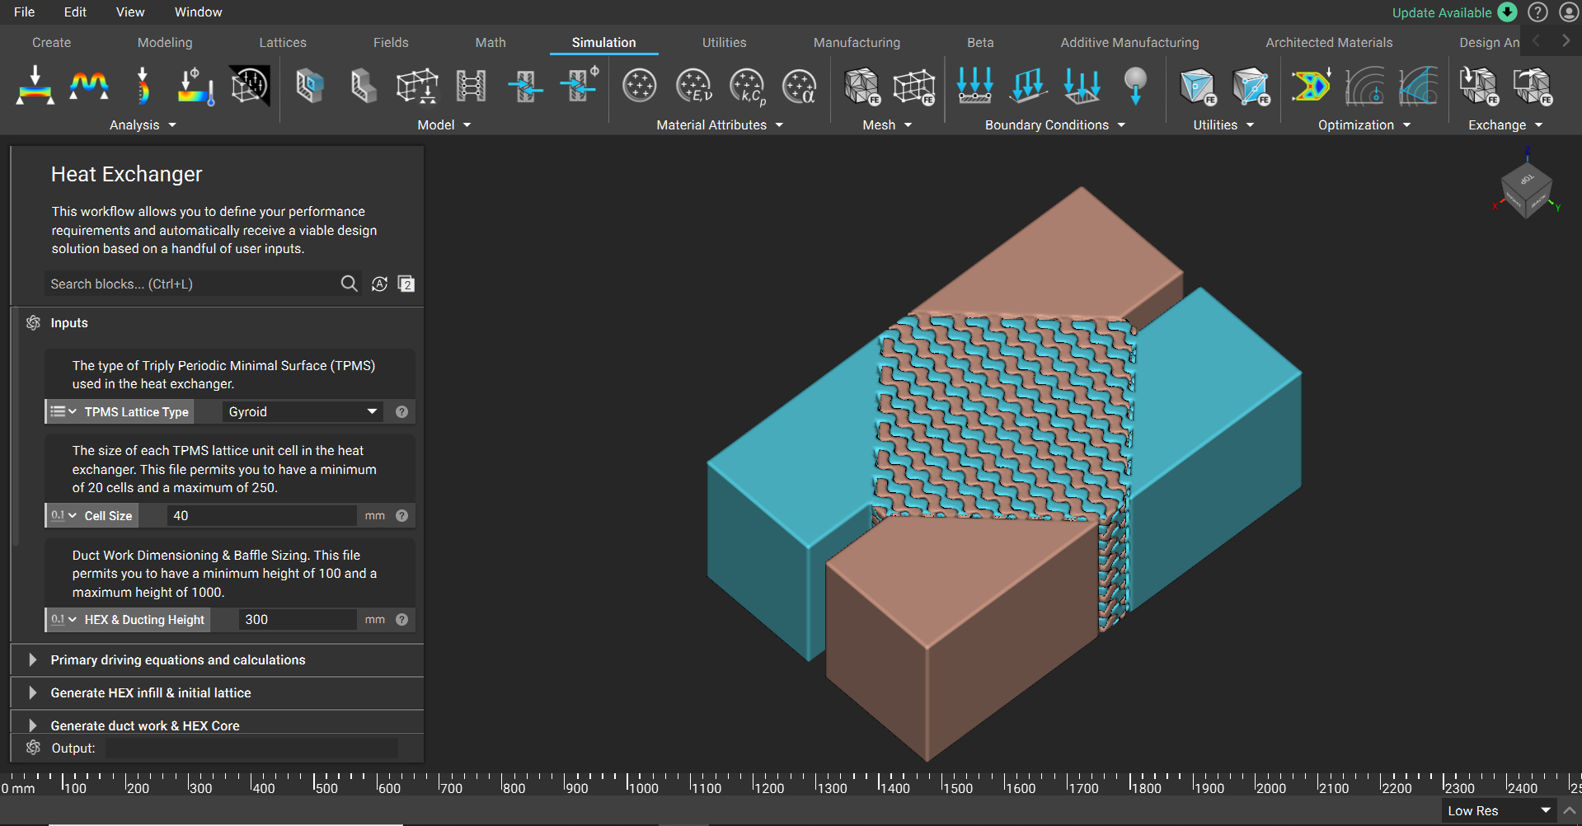Open the Edit menu
Screen dimensions: 1582x826
(x=75, y=12)
